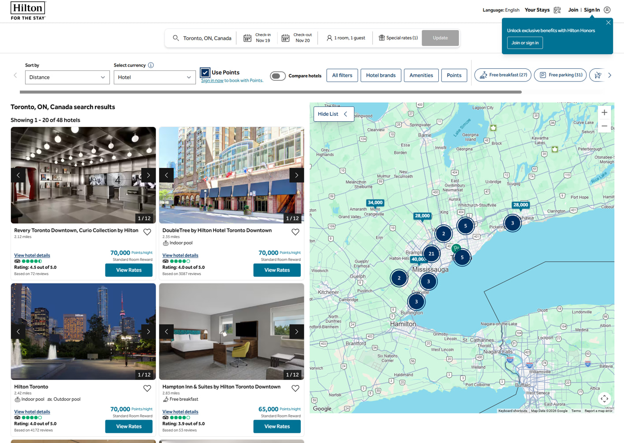Image resolution: width=624 pixels, height=443 pixels.
Task: Open View hotel details for Revery Toronto
Action: click(32, 255)
